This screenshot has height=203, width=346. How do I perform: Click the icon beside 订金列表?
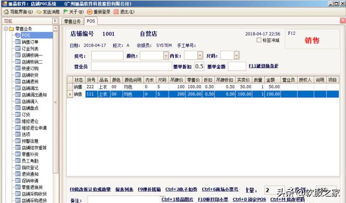(x=18, y=48)
